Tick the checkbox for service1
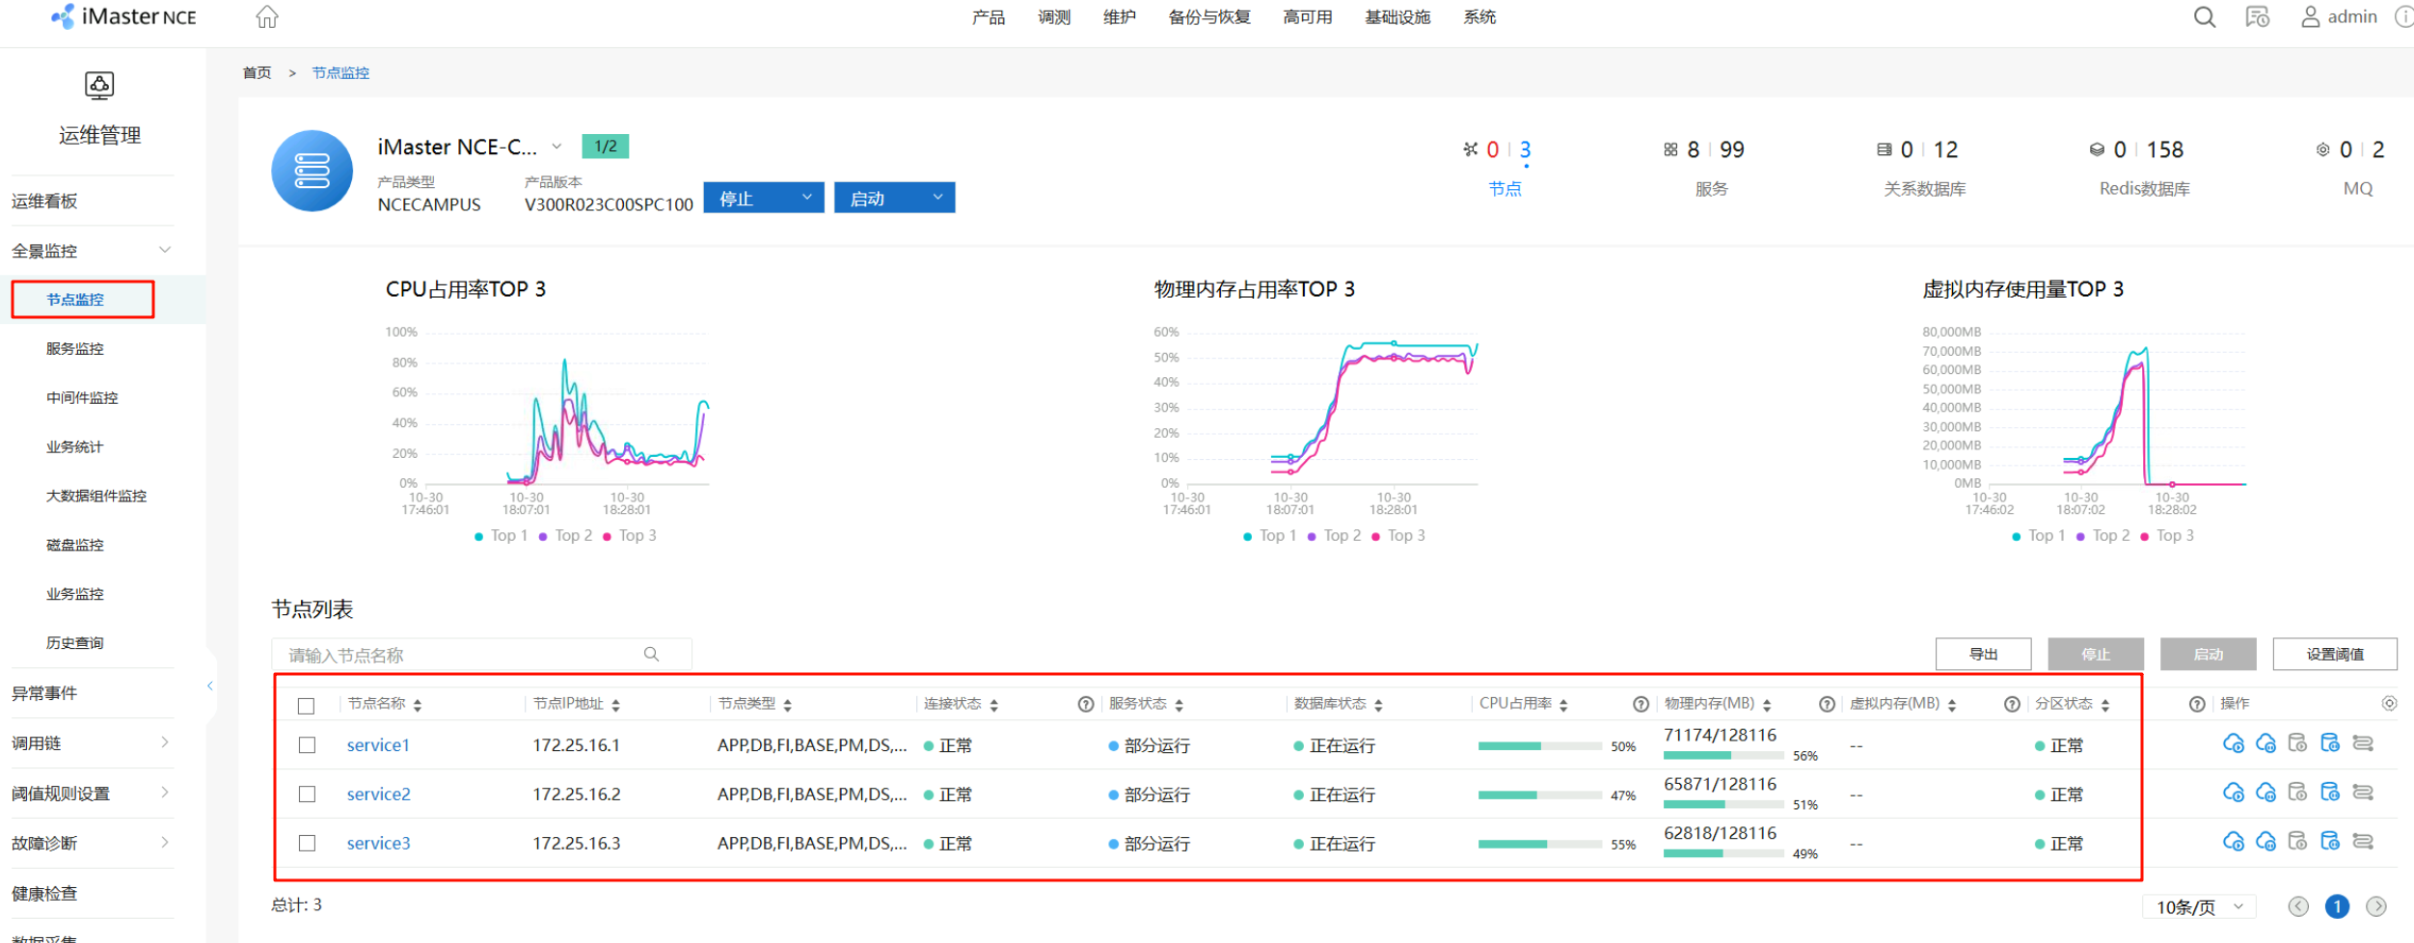Screen dimensions: 2414x943 coord(307,745)
